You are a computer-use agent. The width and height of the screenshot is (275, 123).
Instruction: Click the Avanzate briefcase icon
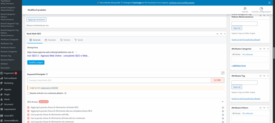tap(46, 40)
